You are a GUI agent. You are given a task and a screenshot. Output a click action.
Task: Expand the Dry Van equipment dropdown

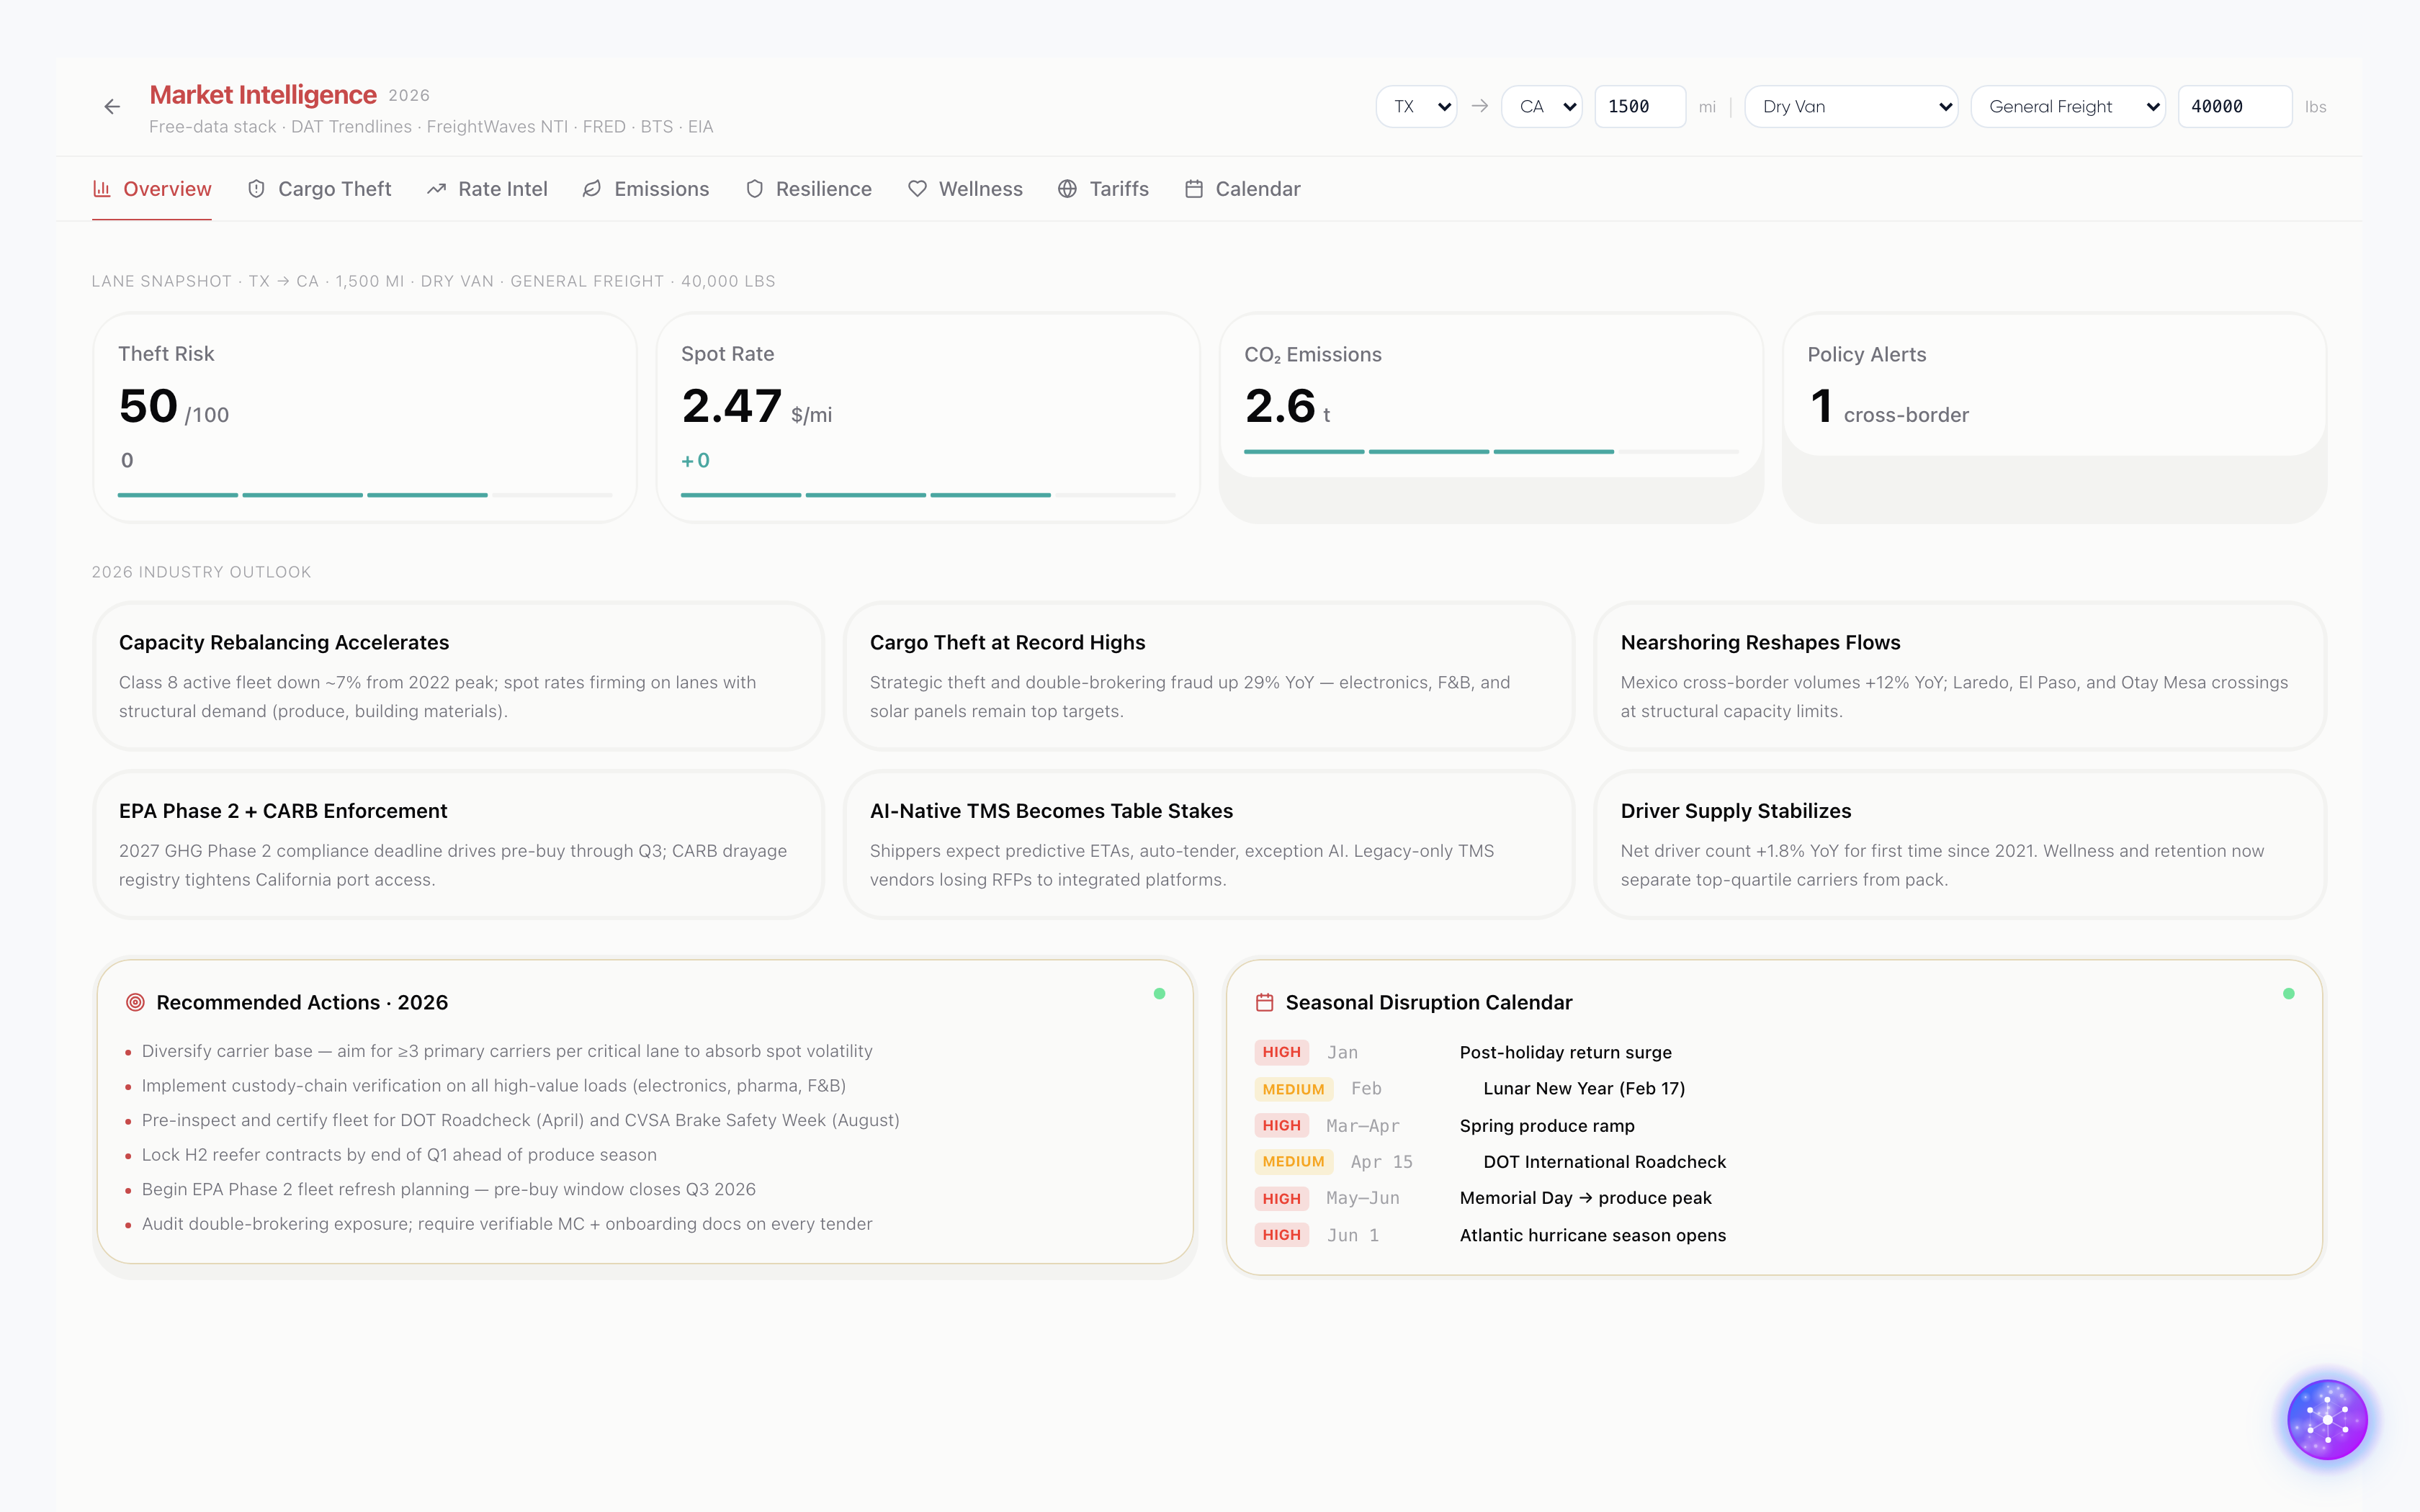(x=1851, y=107)
